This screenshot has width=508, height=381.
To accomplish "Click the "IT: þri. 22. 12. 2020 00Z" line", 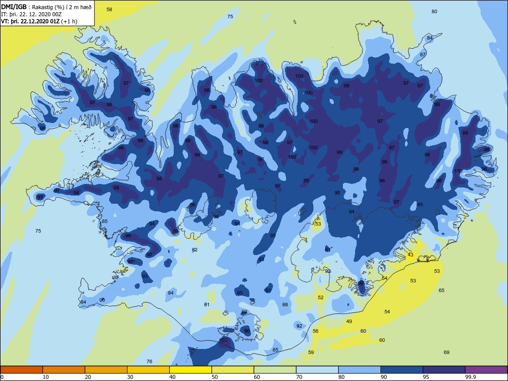I will point(31,14).
